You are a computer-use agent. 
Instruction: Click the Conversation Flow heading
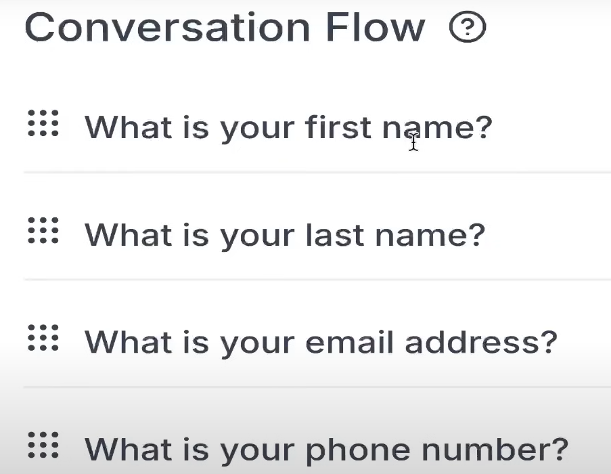[225, 27]
